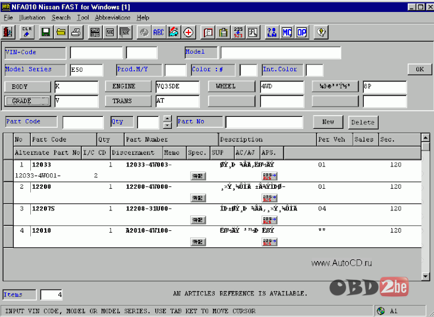Screen dimensions: 434x317
Task: Click the Part Code input field
Action: point(83,123)
